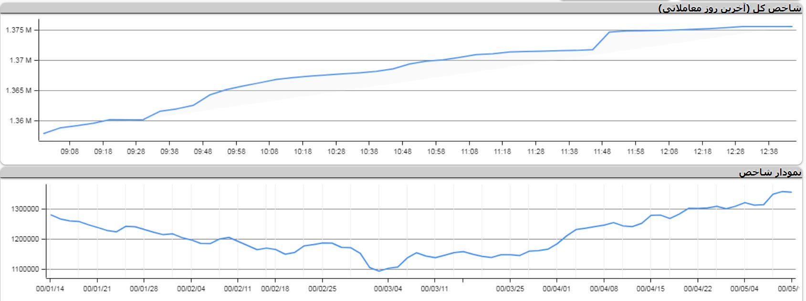806x301 pixels.
Task: Click the 00/02/18 date label
Action: tap(275, 289)
